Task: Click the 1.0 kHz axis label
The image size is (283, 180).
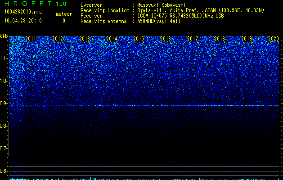Action: (x=4, y=81)
